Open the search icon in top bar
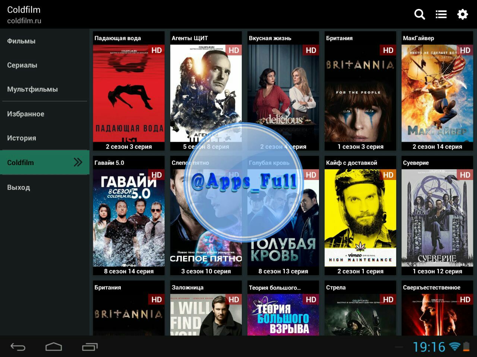This screenshot has width=477, height=357. pyautogui.click(x=420, y=15)
